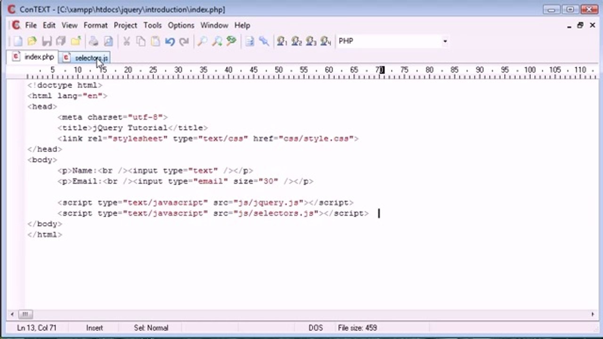Run user command 1
The image size is (603, 339).
point(282,41)
